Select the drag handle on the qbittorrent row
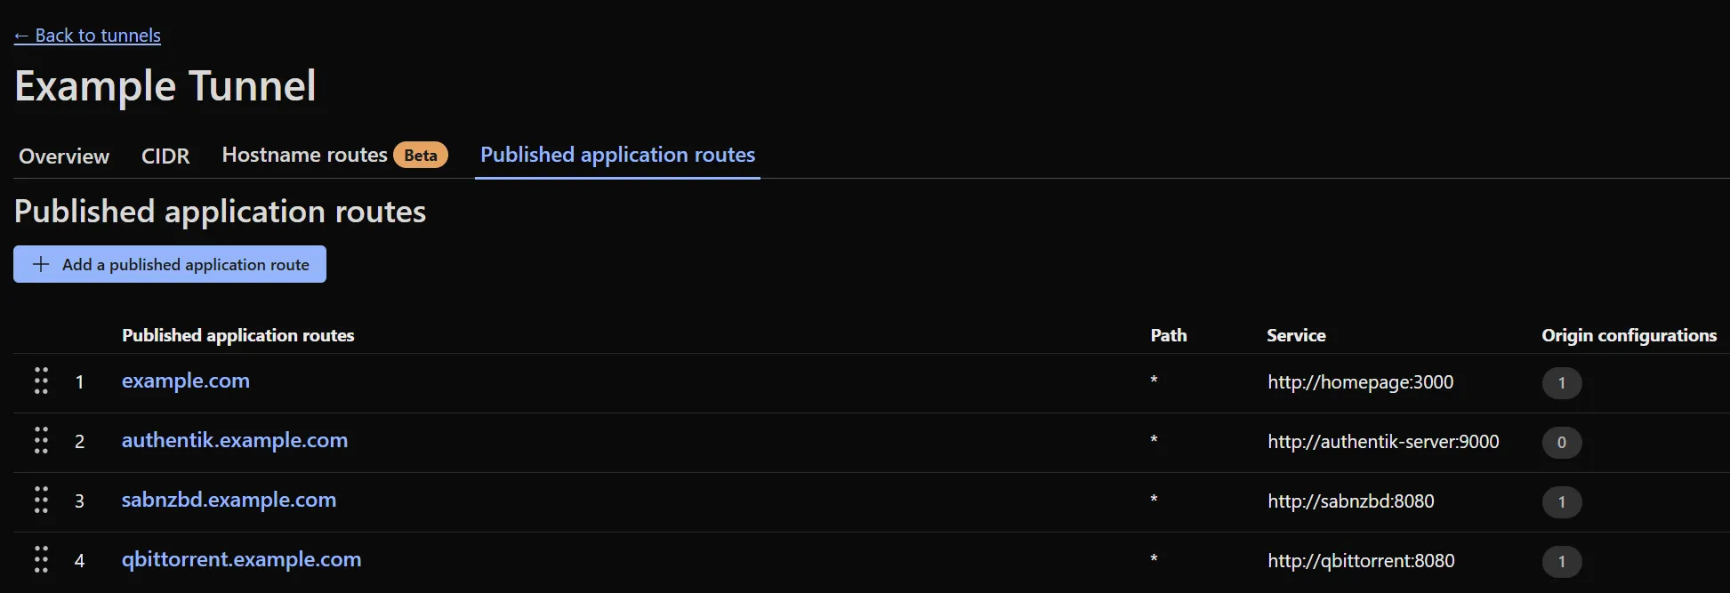The height and width of the screenshot is (593, 1730). pyautogui.click(x=41, y=559)
